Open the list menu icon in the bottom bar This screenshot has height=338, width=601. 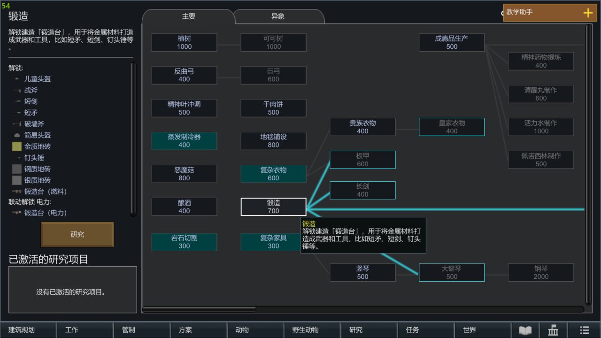[x=584, y=330]
